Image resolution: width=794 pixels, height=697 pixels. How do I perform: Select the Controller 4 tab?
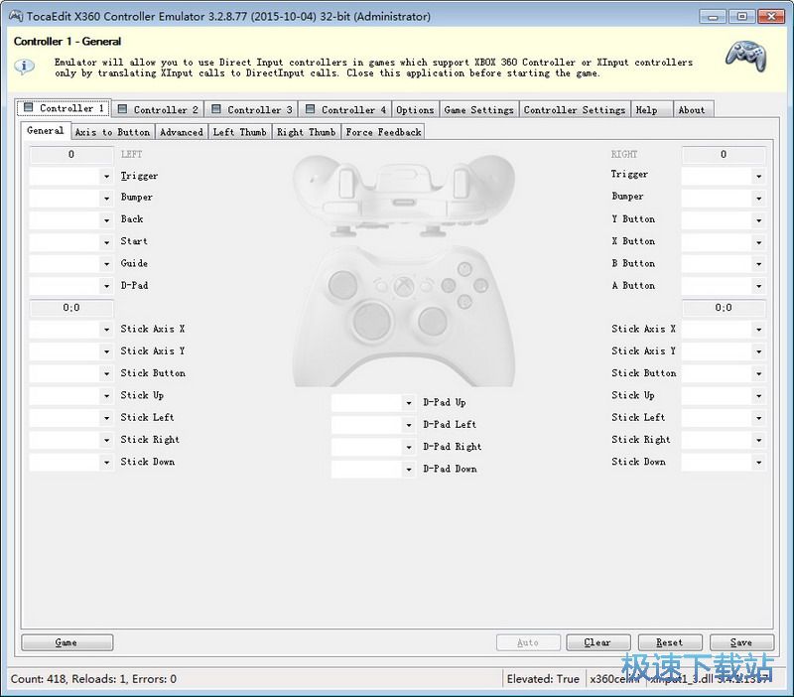click(344, 109)
